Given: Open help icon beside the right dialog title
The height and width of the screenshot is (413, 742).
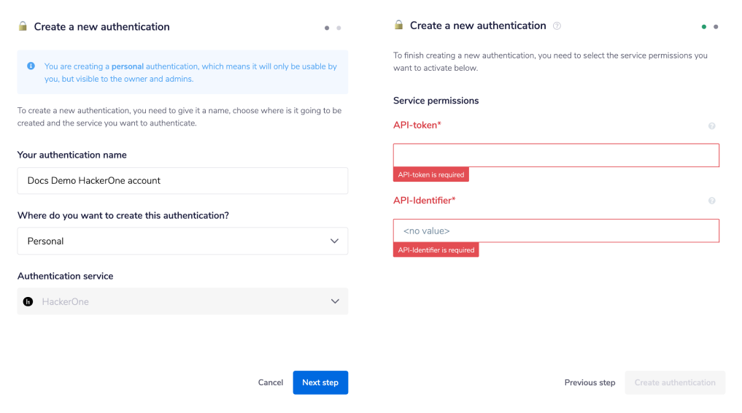Looking at the screenshot, I should coord(557,26).
